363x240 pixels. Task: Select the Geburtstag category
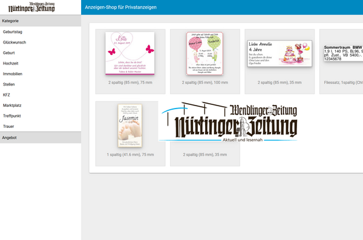pos(13,32)
